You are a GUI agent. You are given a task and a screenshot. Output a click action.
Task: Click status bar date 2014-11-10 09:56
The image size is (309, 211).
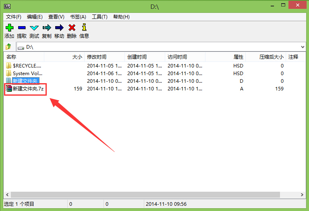(x=166, y=204)
